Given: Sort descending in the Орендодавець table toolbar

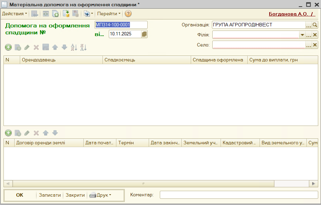Looking at the screenshot, I should (83, 48).
